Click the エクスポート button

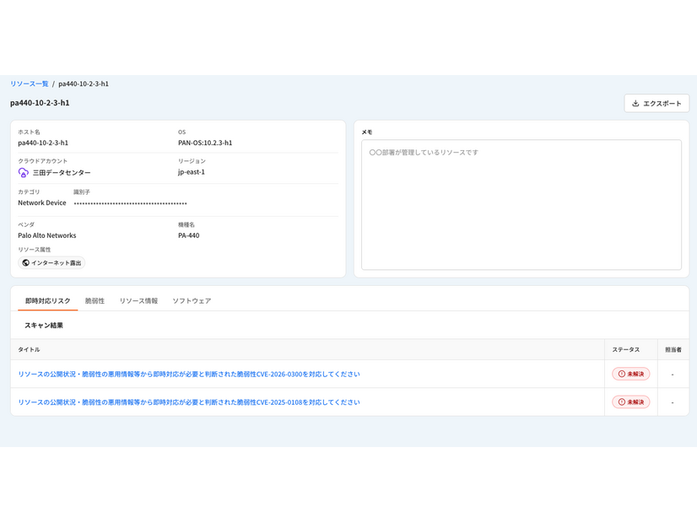click(x=656, y=103)
